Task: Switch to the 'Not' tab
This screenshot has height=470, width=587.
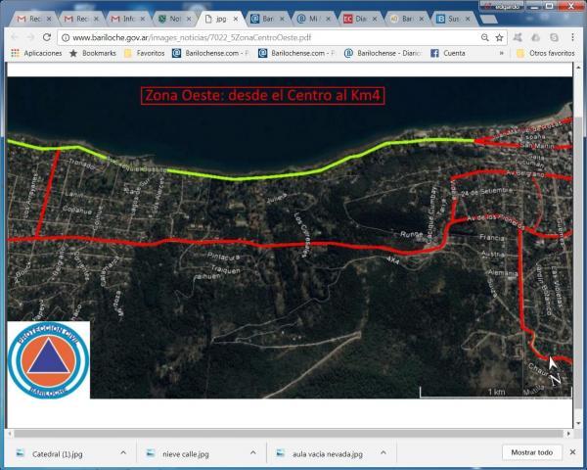Action: (x=174, y=19)
